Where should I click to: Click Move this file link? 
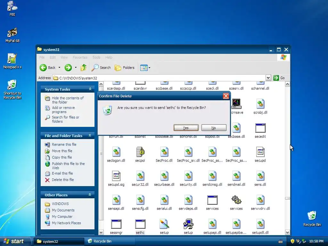[62, 151]
